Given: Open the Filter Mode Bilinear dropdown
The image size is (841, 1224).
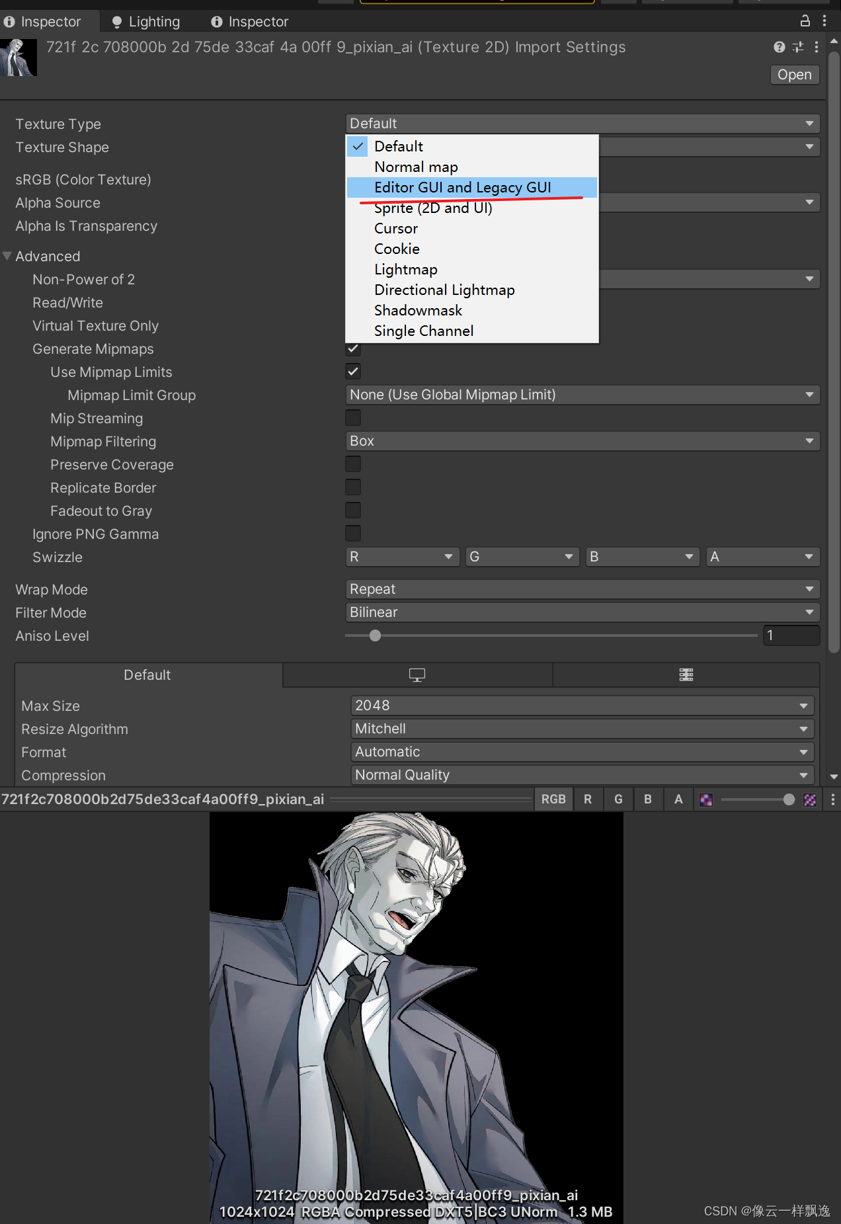Looking at the screenshot, I should 582,612.
